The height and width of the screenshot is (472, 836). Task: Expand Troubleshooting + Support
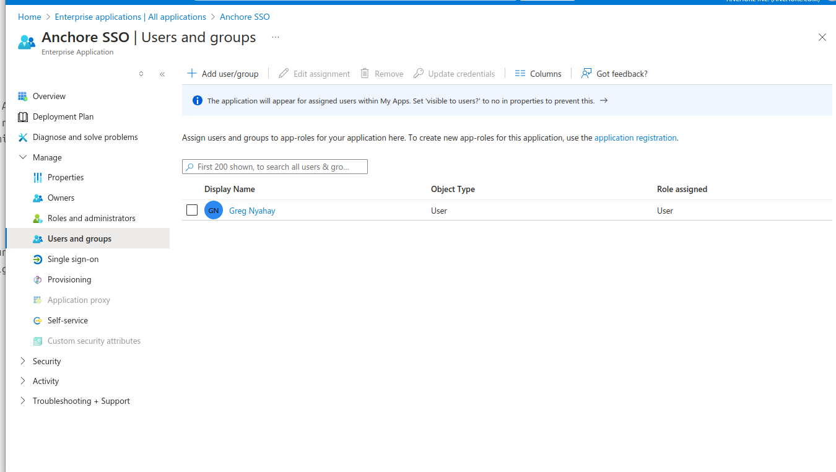tap(23, 401)
